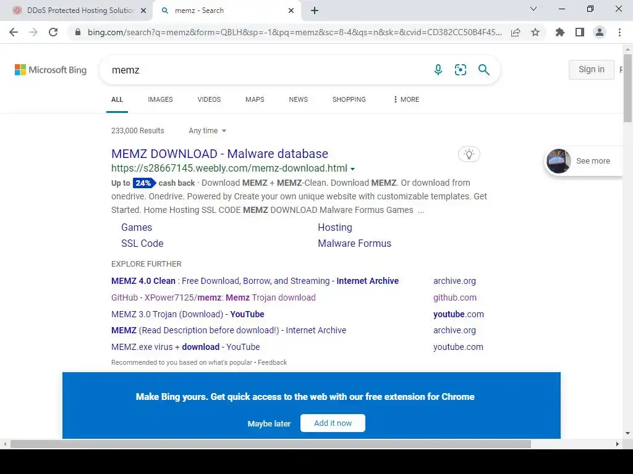
Task: Click the github.com domain text
Action: pyautogui.click(x=454, y=297)
